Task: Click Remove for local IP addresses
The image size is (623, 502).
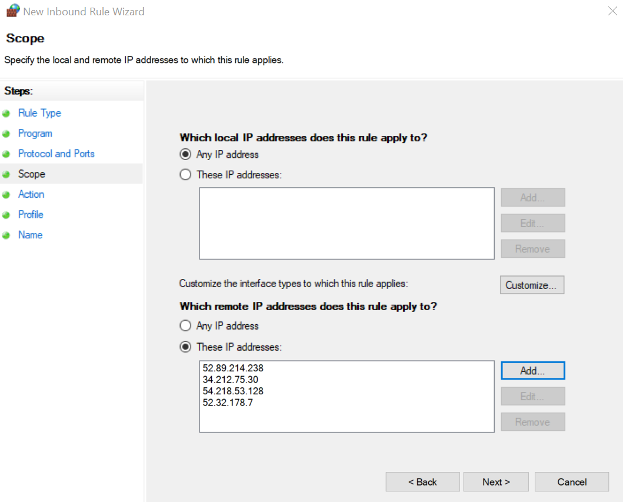Action: pyautogui.click(x=532, y=249)
